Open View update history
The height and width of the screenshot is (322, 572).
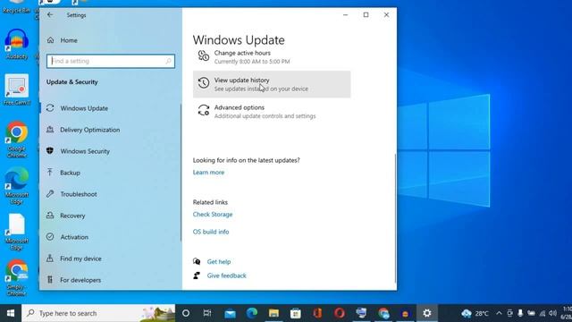pos(272,84)
